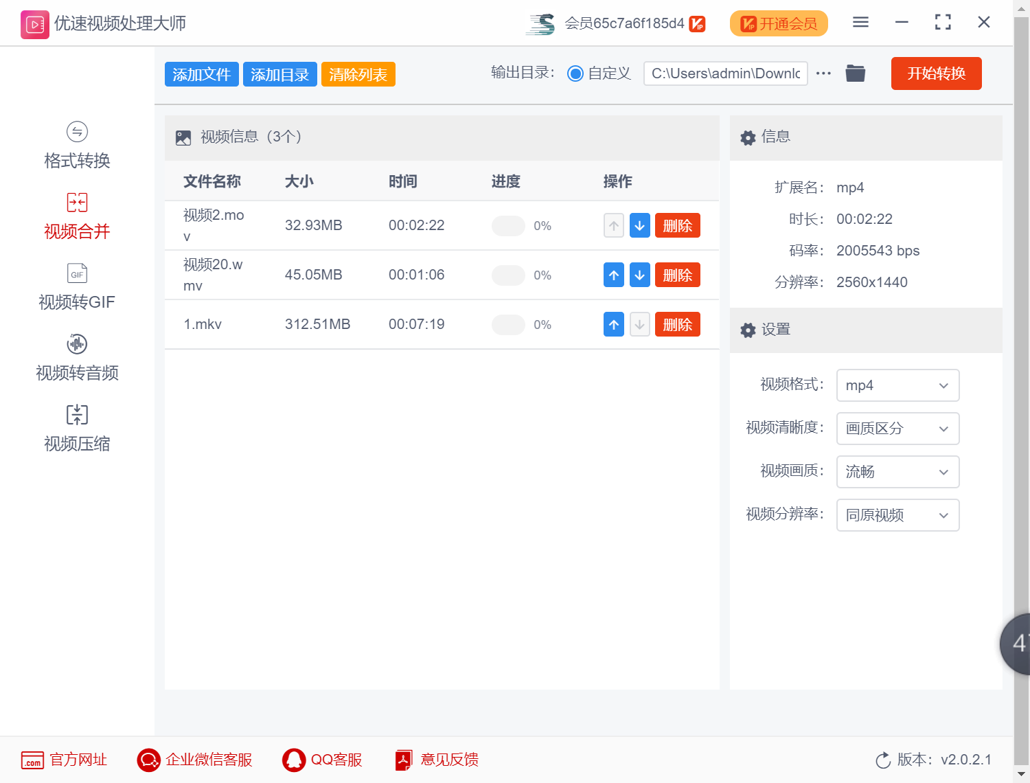Screen dimensions: 1030x783
Task: Open the 视频清晰度 画质区分 dropdown
Action: click(897, 429)
